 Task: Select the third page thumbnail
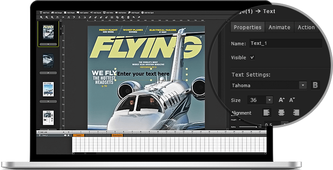pyautogui.click(x=48, y=89)
